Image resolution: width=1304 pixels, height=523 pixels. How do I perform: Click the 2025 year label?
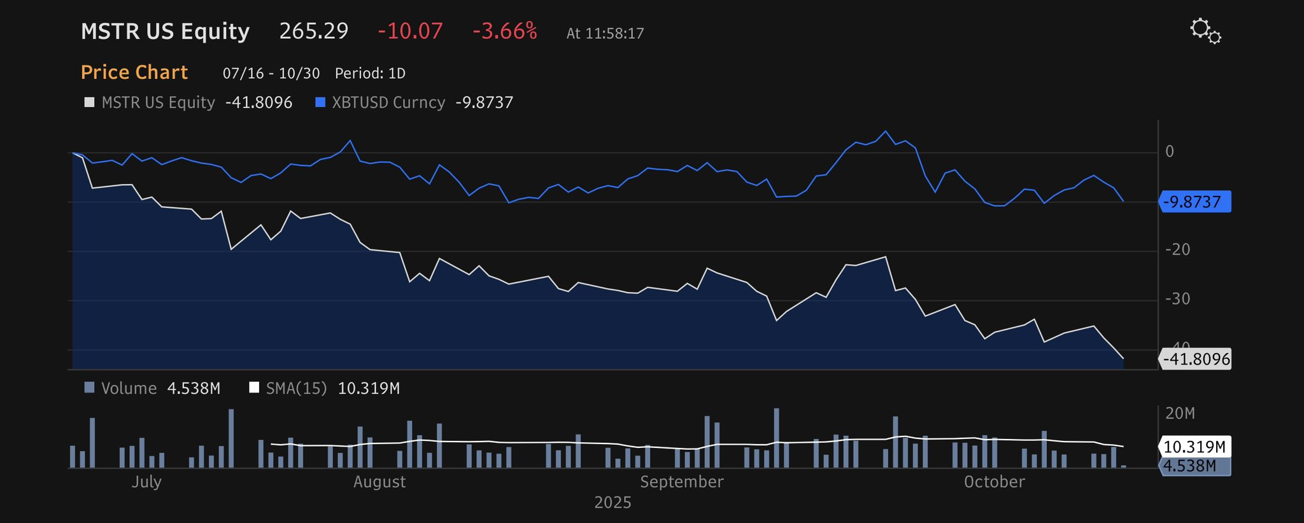613,503
